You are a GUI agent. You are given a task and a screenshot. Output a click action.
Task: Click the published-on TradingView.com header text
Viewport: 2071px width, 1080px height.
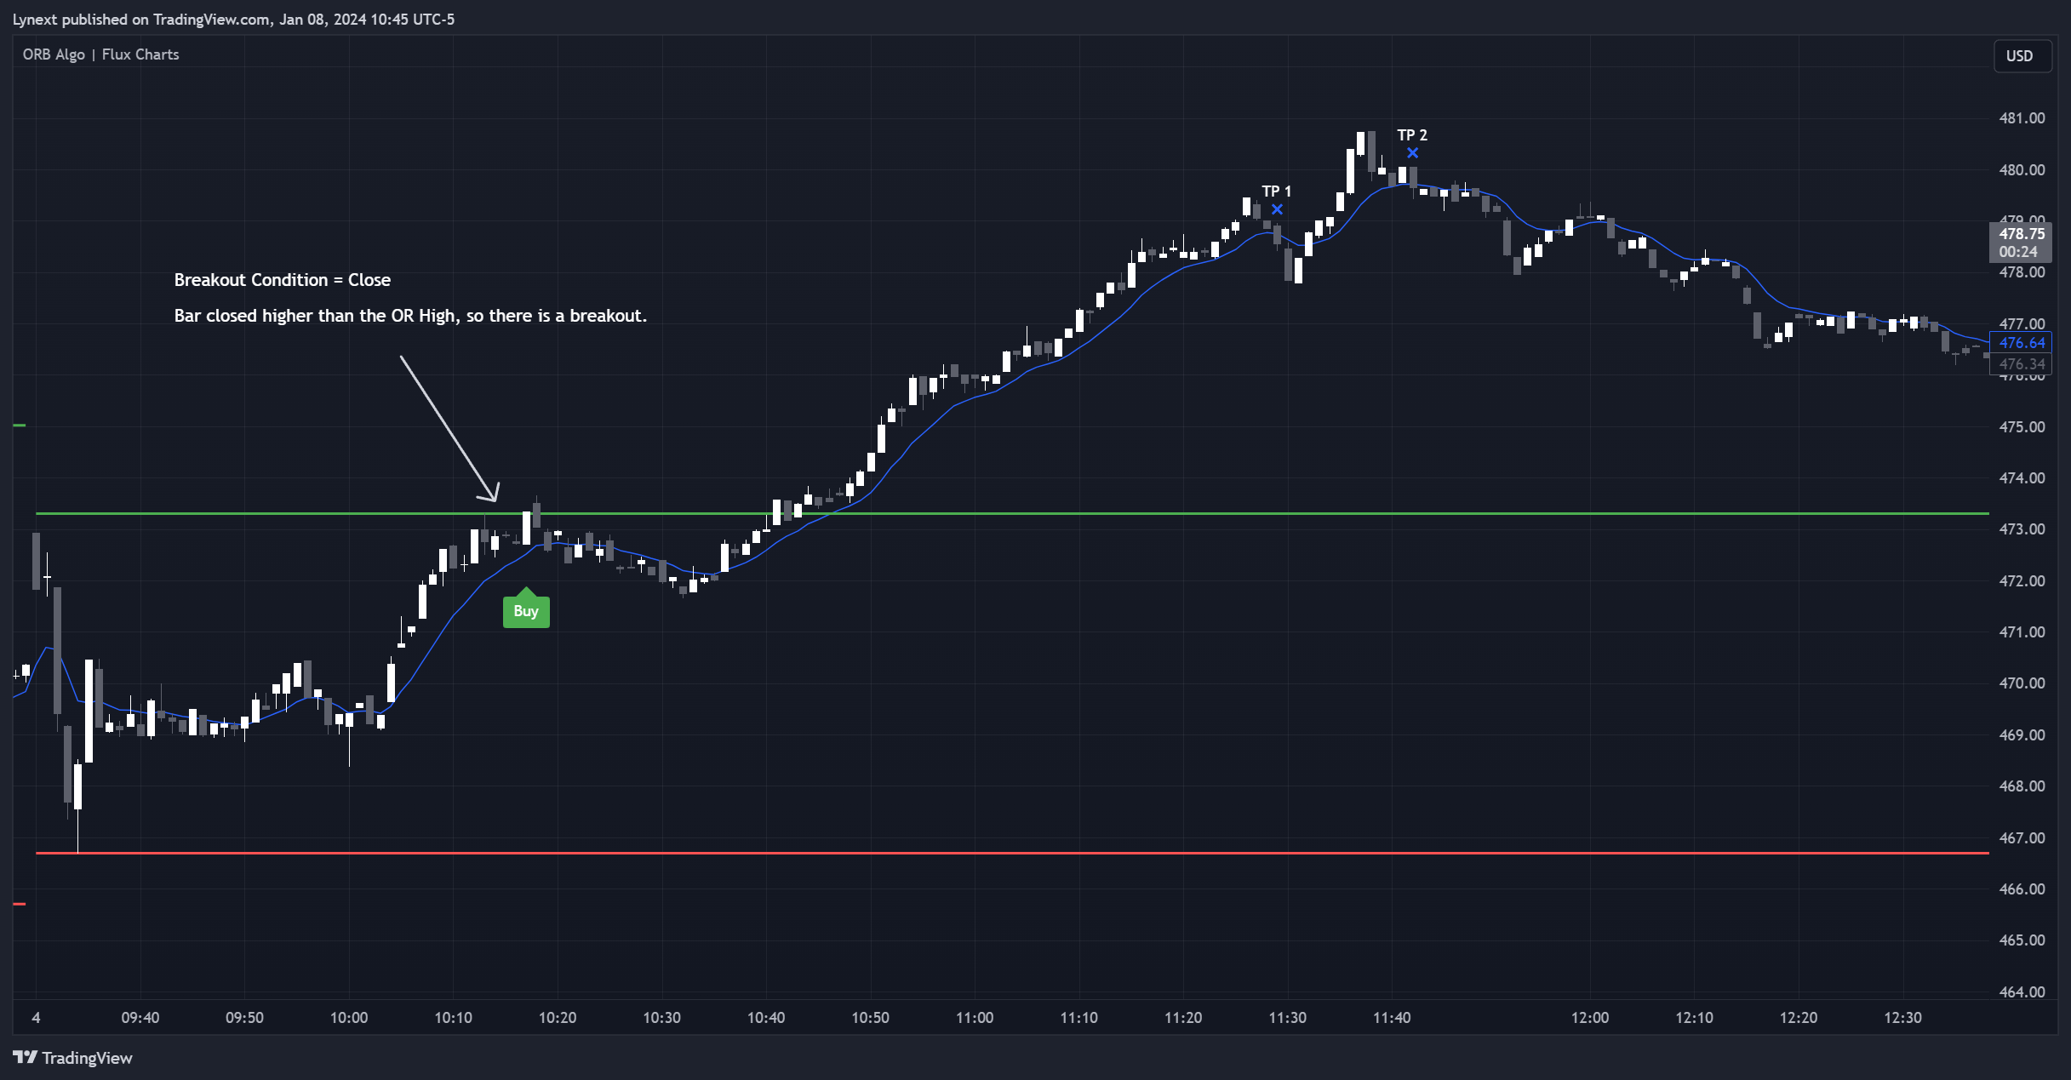tap(233, 20)
